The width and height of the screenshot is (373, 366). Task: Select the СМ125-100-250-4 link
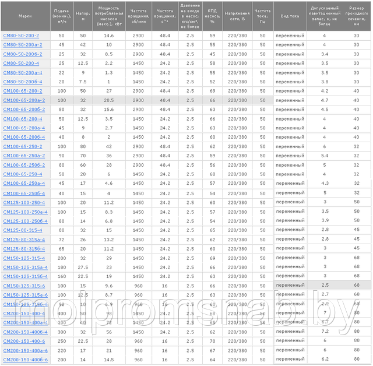tap(24, 203)
